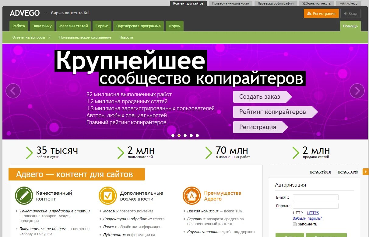This screenshot has width=369, height=237.
Task: Select the fifth banner slide dot
Action: coord(197,136)
